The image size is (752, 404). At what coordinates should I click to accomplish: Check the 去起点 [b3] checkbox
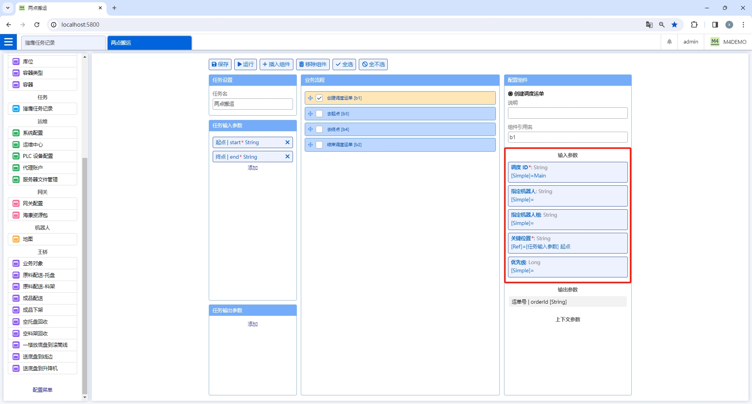point(319,114)
